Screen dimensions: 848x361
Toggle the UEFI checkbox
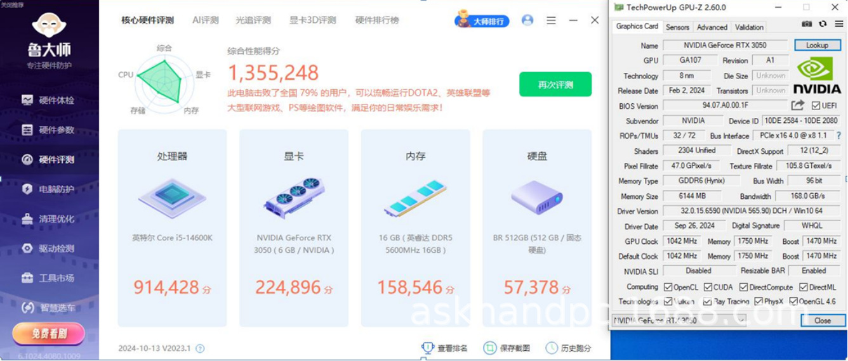(816, 106)
